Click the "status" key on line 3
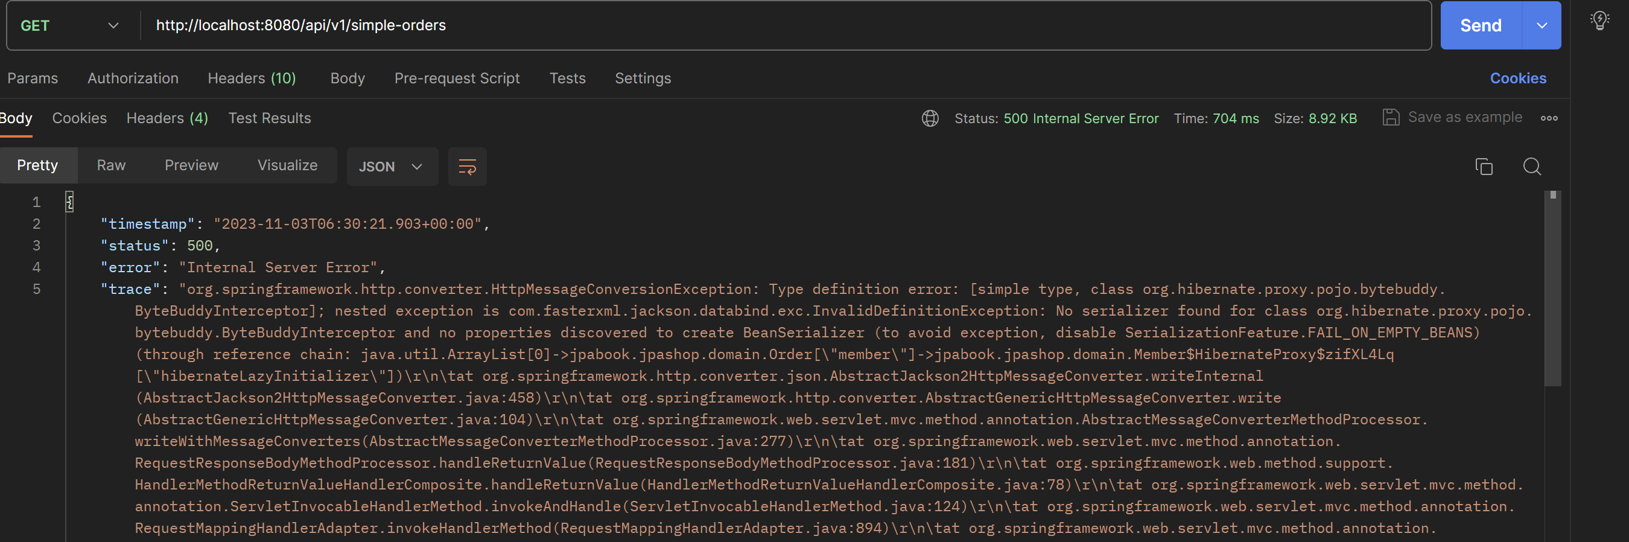 click(x=135, y=246)
